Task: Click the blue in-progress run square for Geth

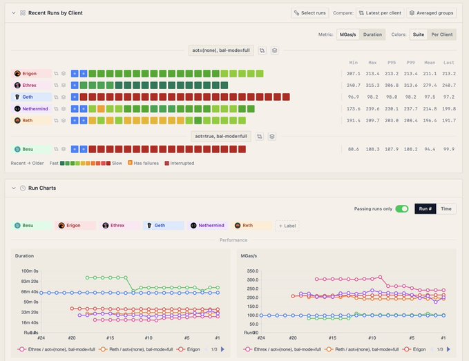Action: pos(75,97)
